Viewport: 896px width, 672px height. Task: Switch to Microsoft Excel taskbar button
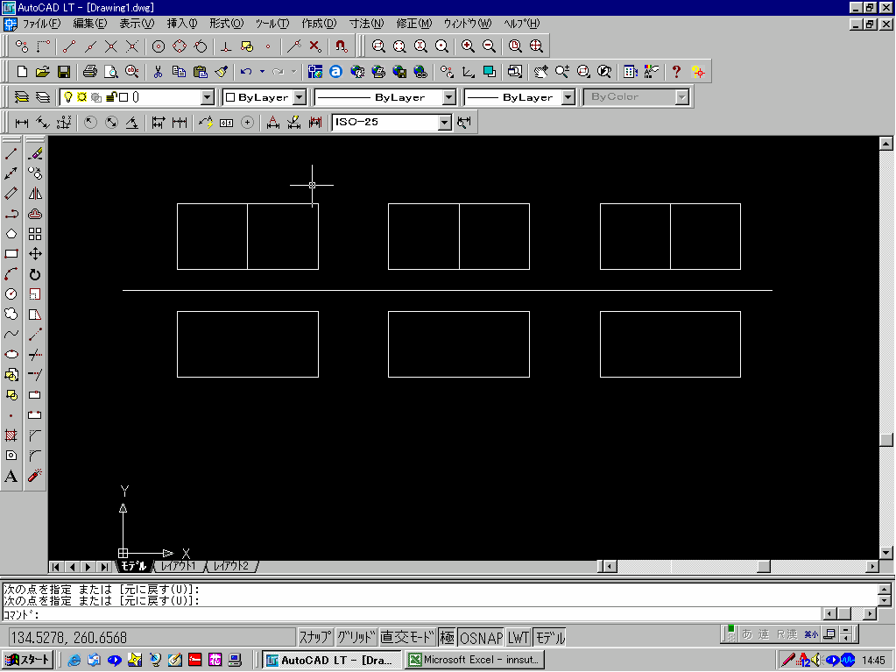coord(475,660)
